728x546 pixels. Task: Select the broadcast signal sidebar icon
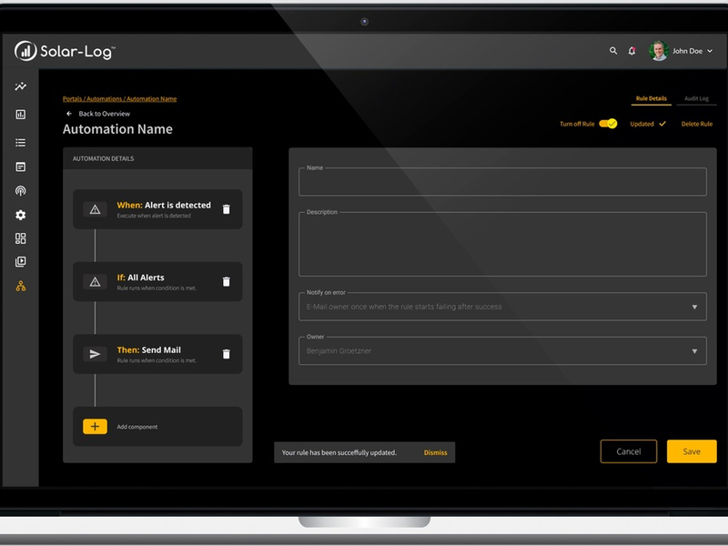(20, 191)
